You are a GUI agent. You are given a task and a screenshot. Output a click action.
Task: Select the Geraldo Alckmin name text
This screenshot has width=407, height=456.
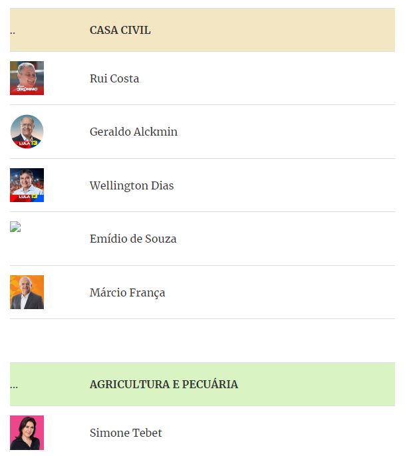coord(134,132)
